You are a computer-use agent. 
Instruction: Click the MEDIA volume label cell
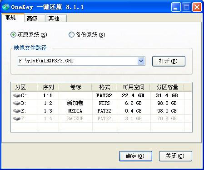tap(75, 111)
